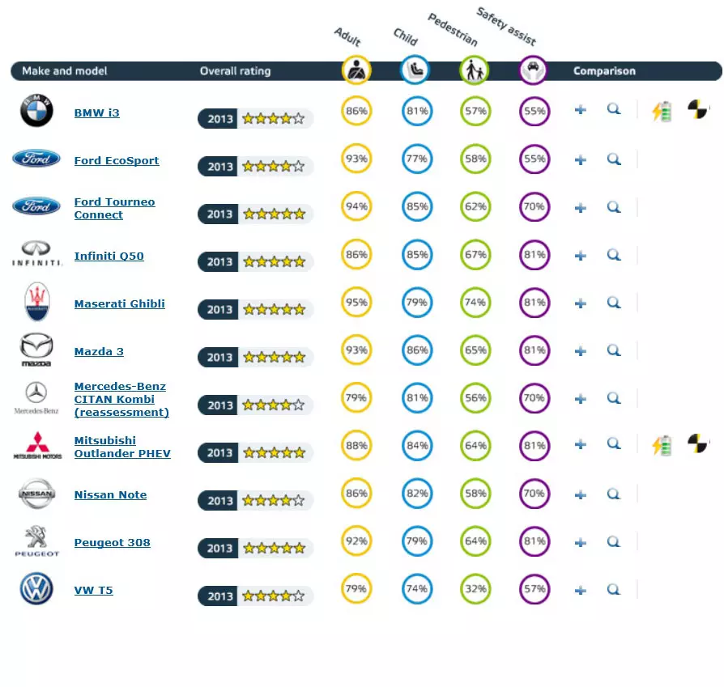Viewport: 724px width, 687px height.
Task: Click the magnifier icon for Peugeot 308
Action: tap(614, 542)
